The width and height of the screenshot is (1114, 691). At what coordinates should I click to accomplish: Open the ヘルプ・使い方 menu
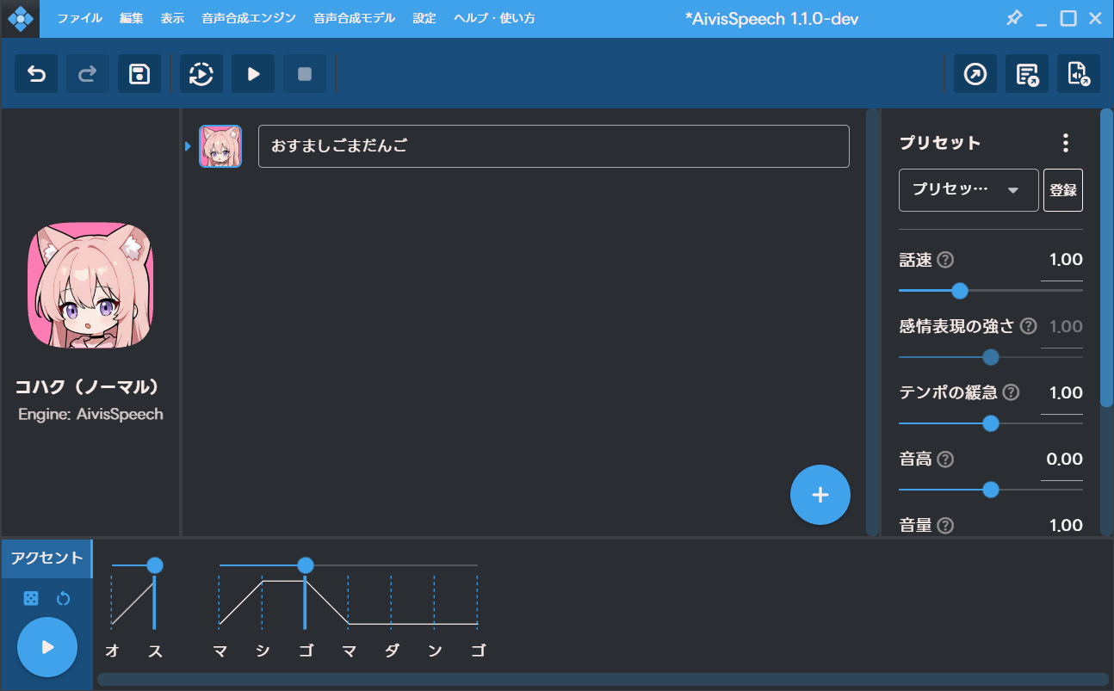pos(494,18)
